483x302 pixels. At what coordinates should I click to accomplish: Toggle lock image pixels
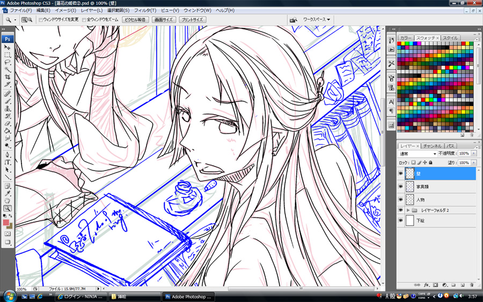(x=419, y=163)
